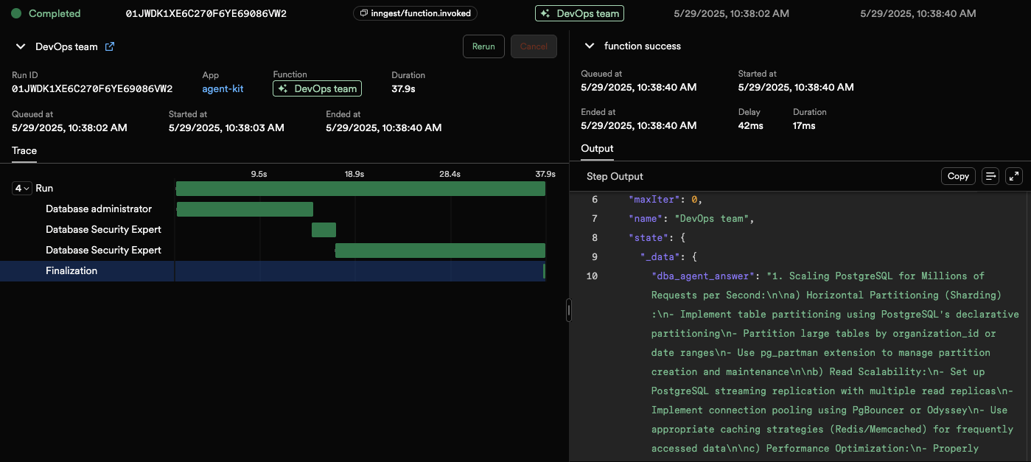Open the agent-kit app link
The height and width of the screenshot is (462, 1031).
(x=223, y=88)
